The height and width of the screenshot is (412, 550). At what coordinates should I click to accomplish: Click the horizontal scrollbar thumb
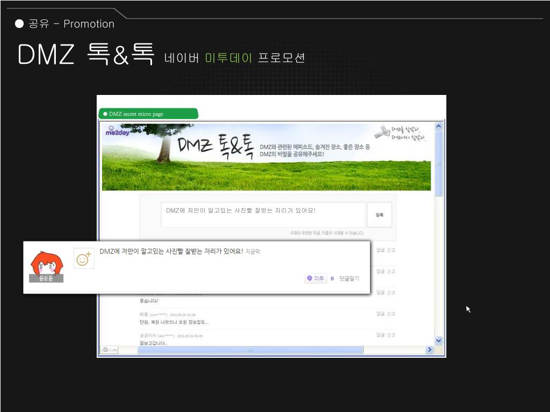(250, 350)
